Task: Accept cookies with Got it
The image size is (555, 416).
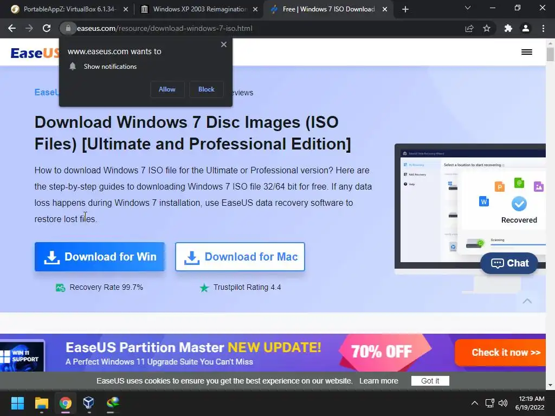Action: point(430,381)
